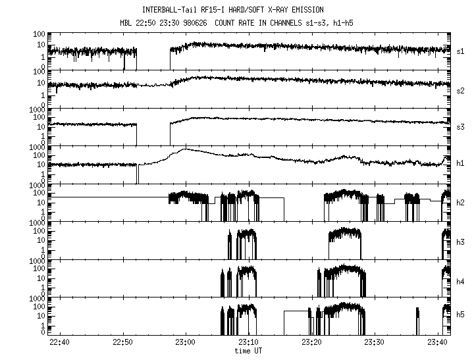
Task: Select the s2 channel label
Action: click(461, 90)
